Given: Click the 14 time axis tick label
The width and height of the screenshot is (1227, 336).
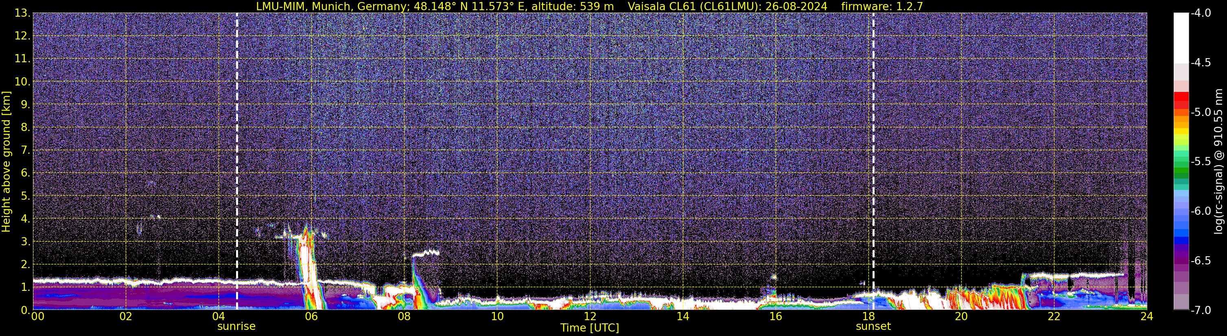Looking at the screenshot, I should pyautogui.click(x=682, y=316).
